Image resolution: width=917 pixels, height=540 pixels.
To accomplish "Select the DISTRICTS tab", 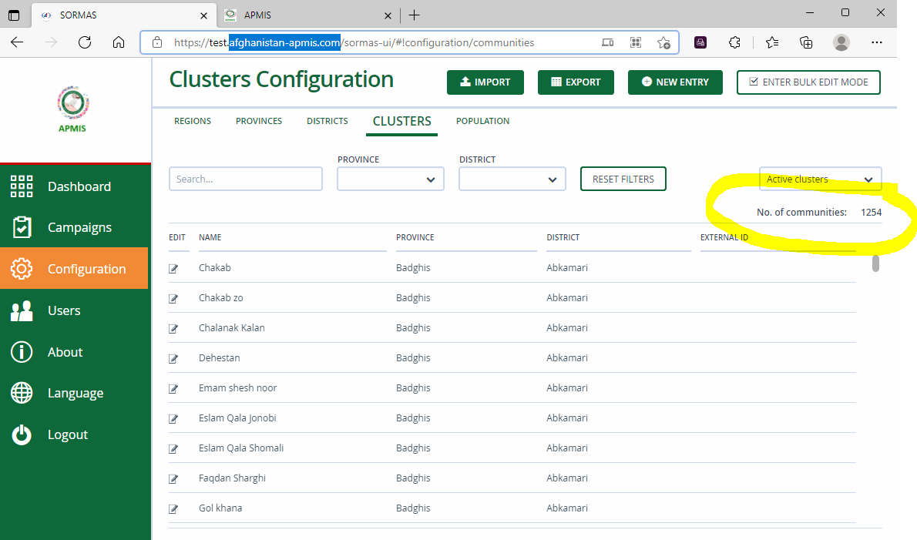I will tap(327, 121).
